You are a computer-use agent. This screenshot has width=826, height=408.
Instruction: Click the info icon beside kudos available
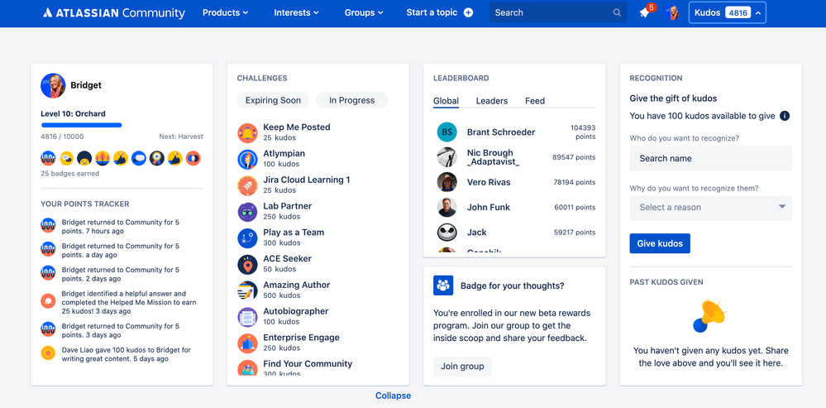coord(785,116)
